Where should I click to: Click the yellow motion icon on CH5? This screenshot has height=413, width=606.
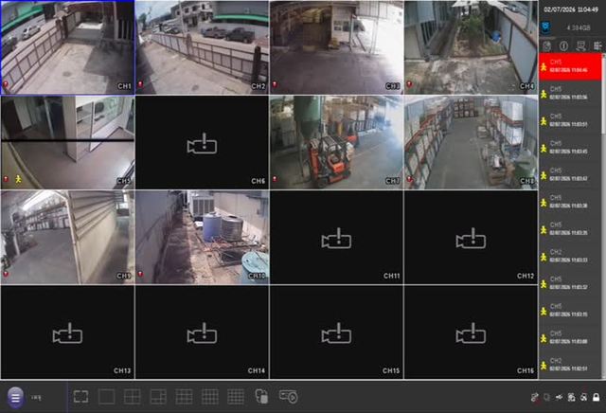18,179
